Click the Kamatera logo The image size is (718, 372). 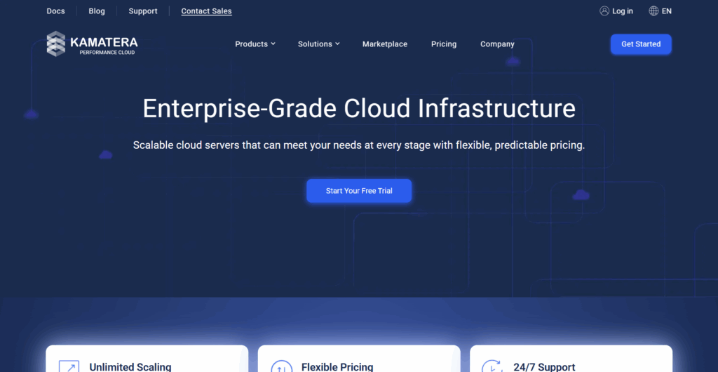coord(92,44)
